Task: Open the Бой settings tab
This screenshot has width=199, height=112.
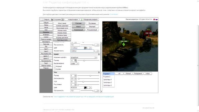Action: point(46,30)
